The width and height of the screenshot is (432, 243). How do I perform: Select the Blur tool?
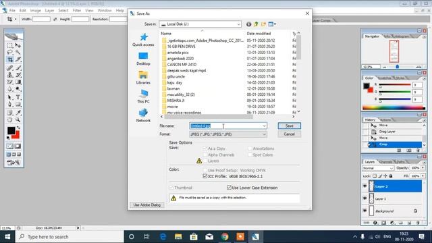(x=10, y=89)
